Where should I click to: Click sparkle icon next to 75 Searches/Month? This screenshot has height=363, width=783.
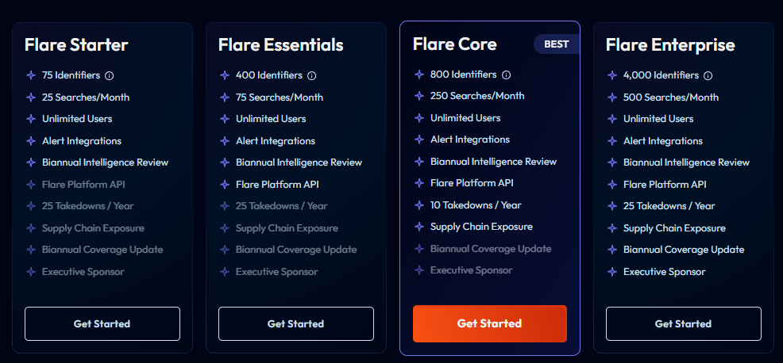click(x=225, y=97)
